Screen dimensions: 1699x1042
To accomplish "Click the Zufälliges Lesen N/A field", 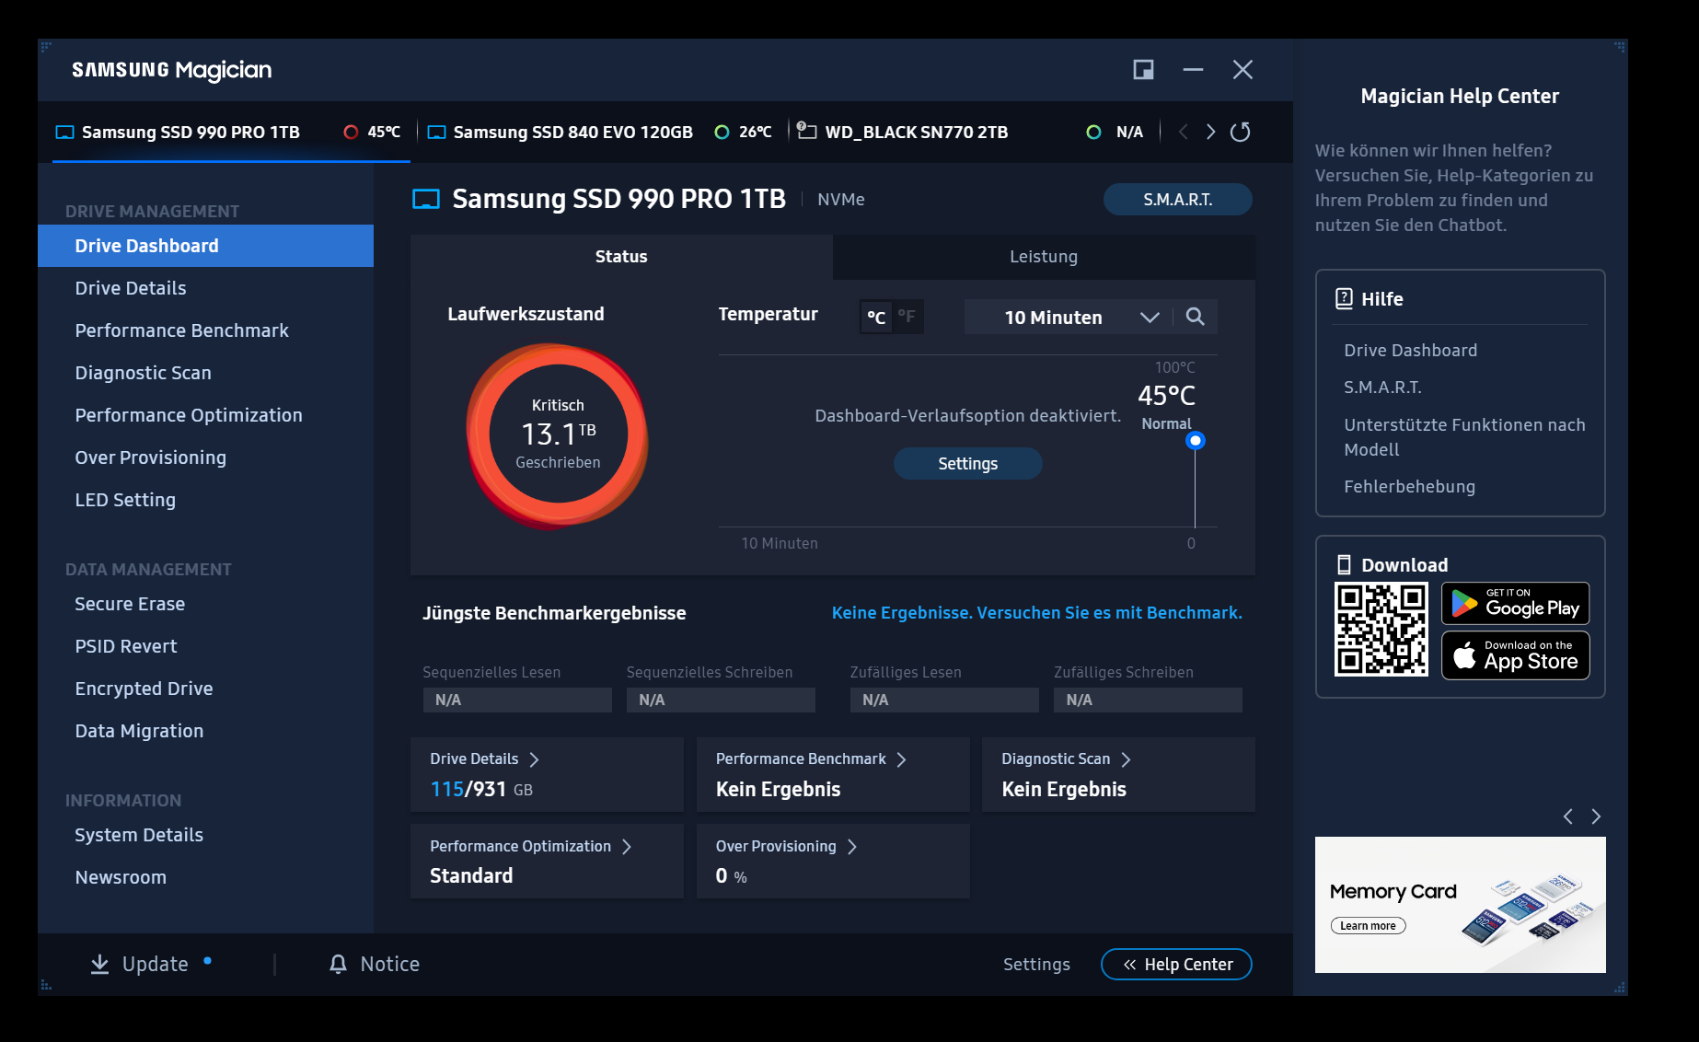I will coord(944,700).
